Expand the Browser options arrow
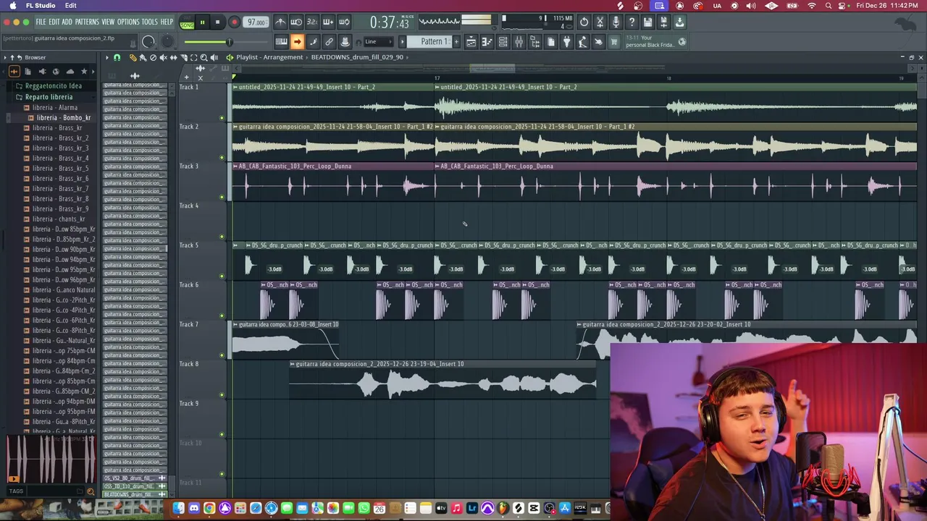The width and height of the screenshot is (927, 521). click(x=5, y=57)
